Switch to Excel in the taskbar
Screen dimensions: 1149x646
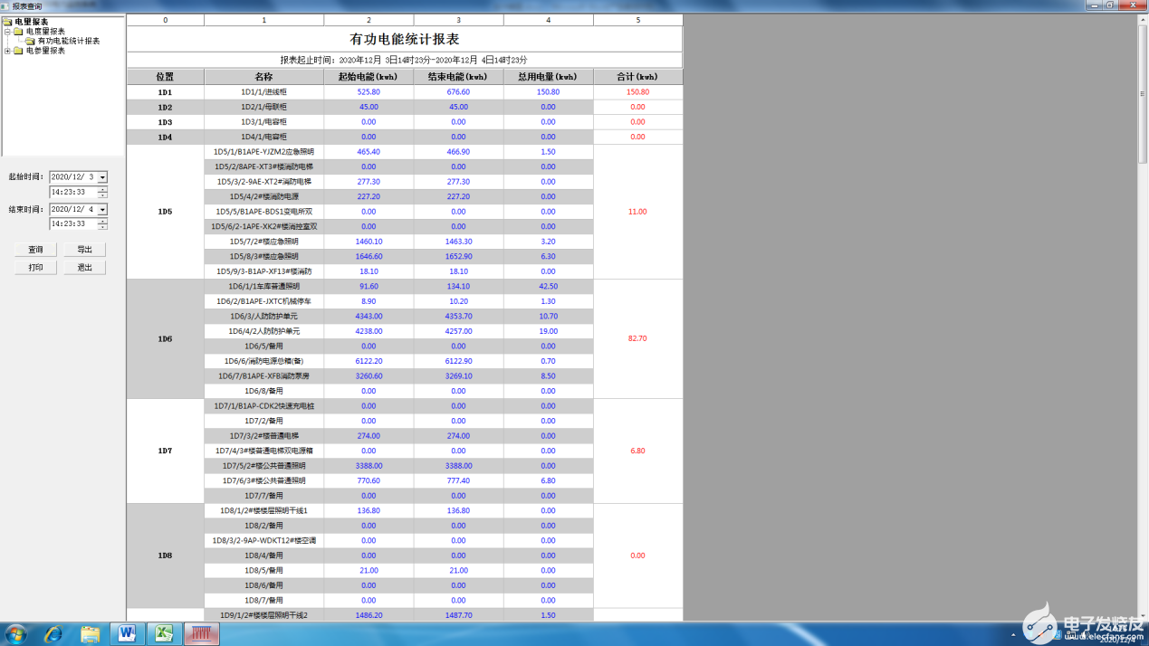(x=164, y=634)
